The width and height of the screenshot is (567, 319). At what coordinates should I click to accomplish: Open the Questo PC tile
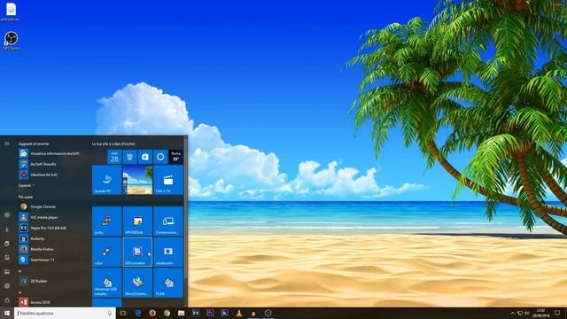[x=106, y=180]
